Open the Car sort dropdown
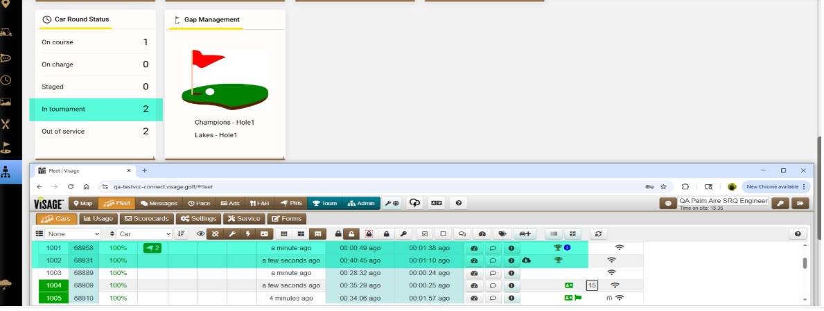The width and height of the screenshot is (824, 311). pyautogui.click(x=145, y=234)
